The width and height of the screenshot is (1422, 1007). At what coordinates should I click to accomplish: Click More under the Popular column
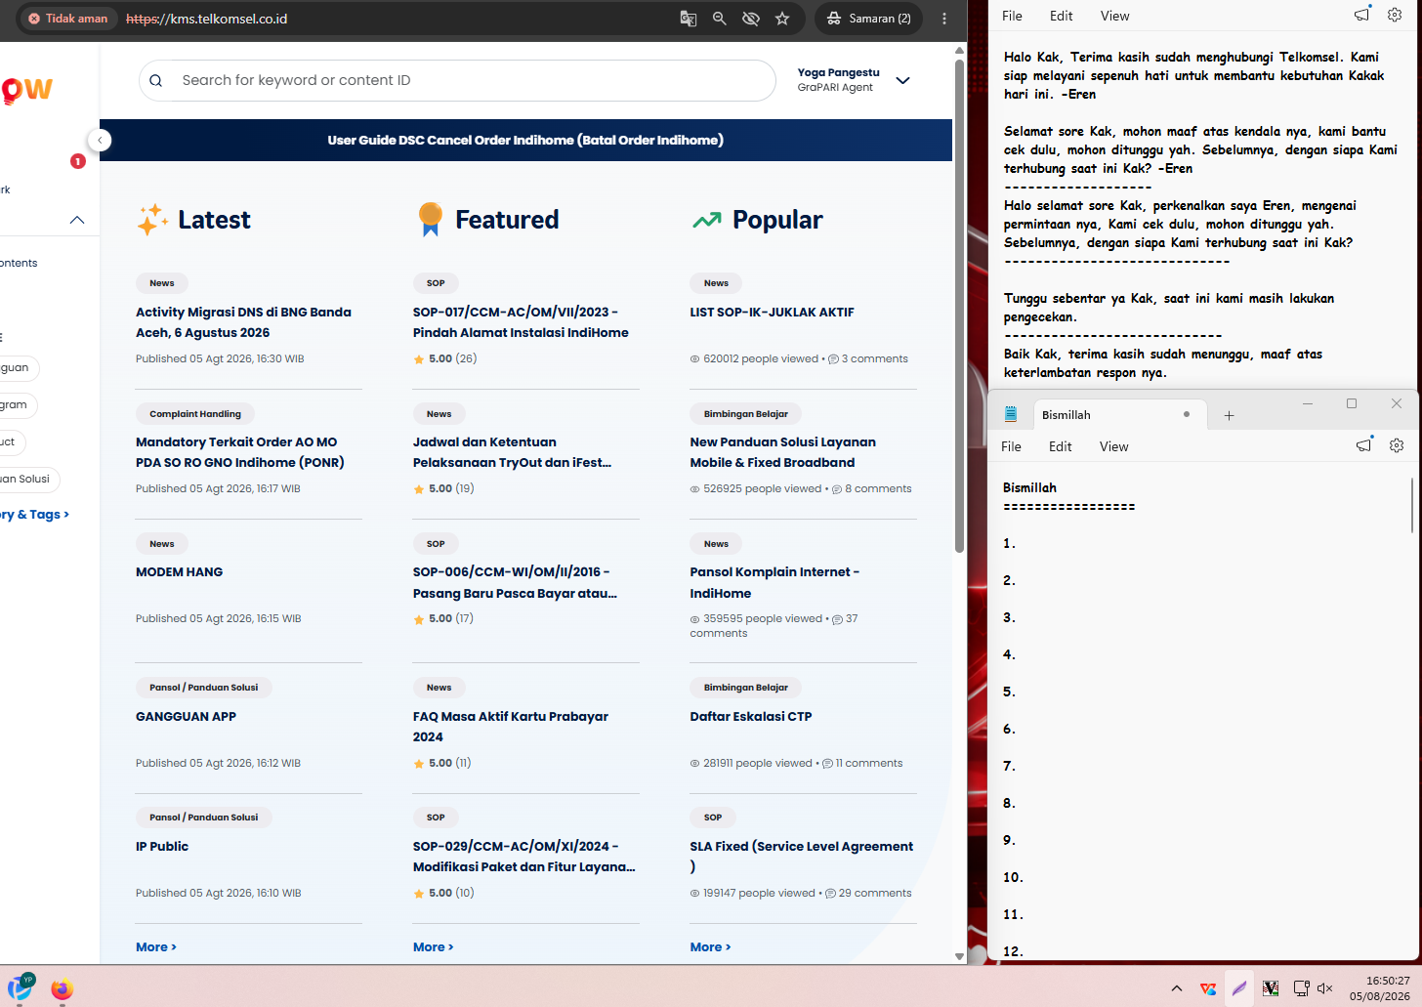click(711, 947)
